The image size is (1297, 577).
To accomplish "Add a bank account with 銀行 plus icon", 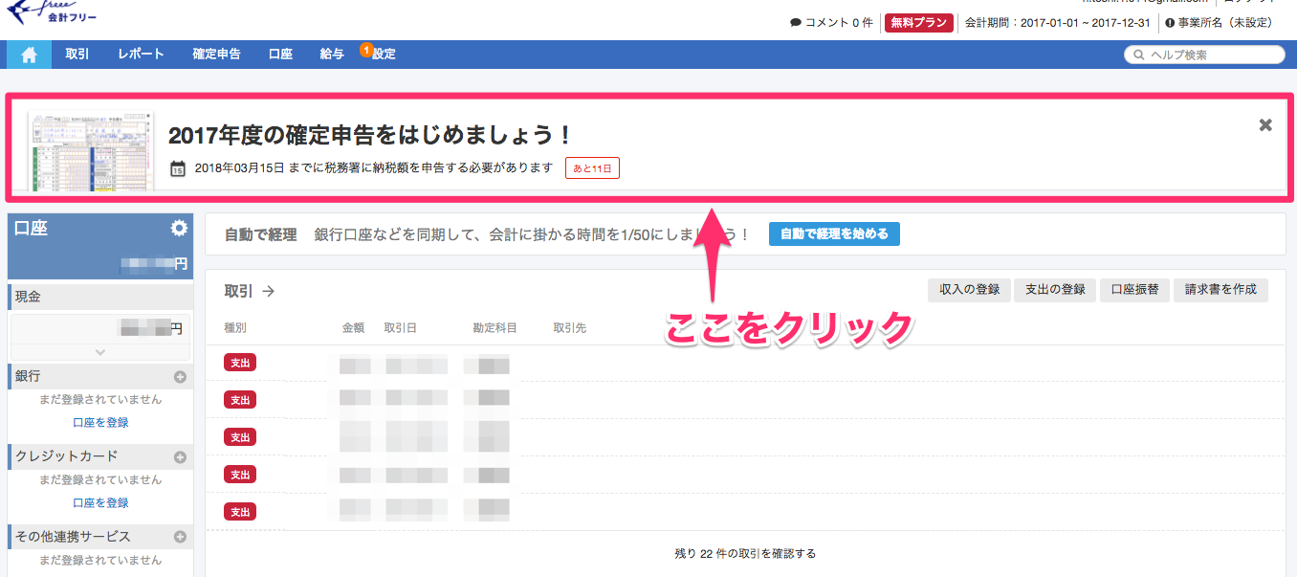I will tap(180, 377).
